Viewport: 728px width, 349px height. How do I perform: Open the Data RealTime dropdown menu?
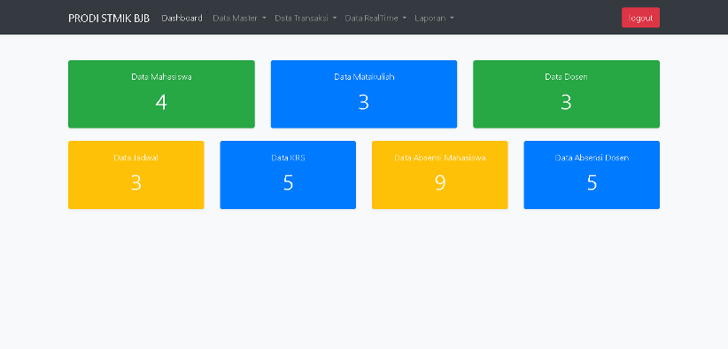(376, 18)
